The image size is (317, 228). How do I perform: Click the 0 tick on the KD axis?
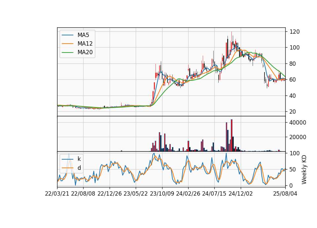pos(291,185)
